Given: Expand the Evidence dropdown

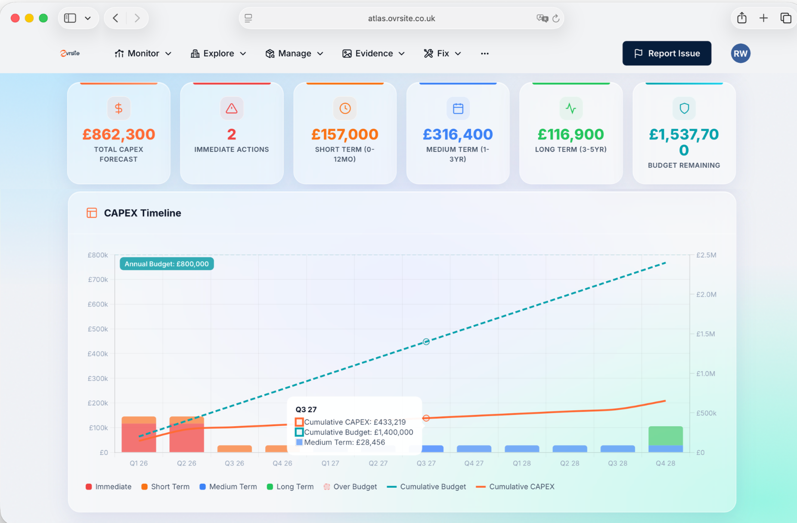Looking at the screenshot, I should [373, 53].
